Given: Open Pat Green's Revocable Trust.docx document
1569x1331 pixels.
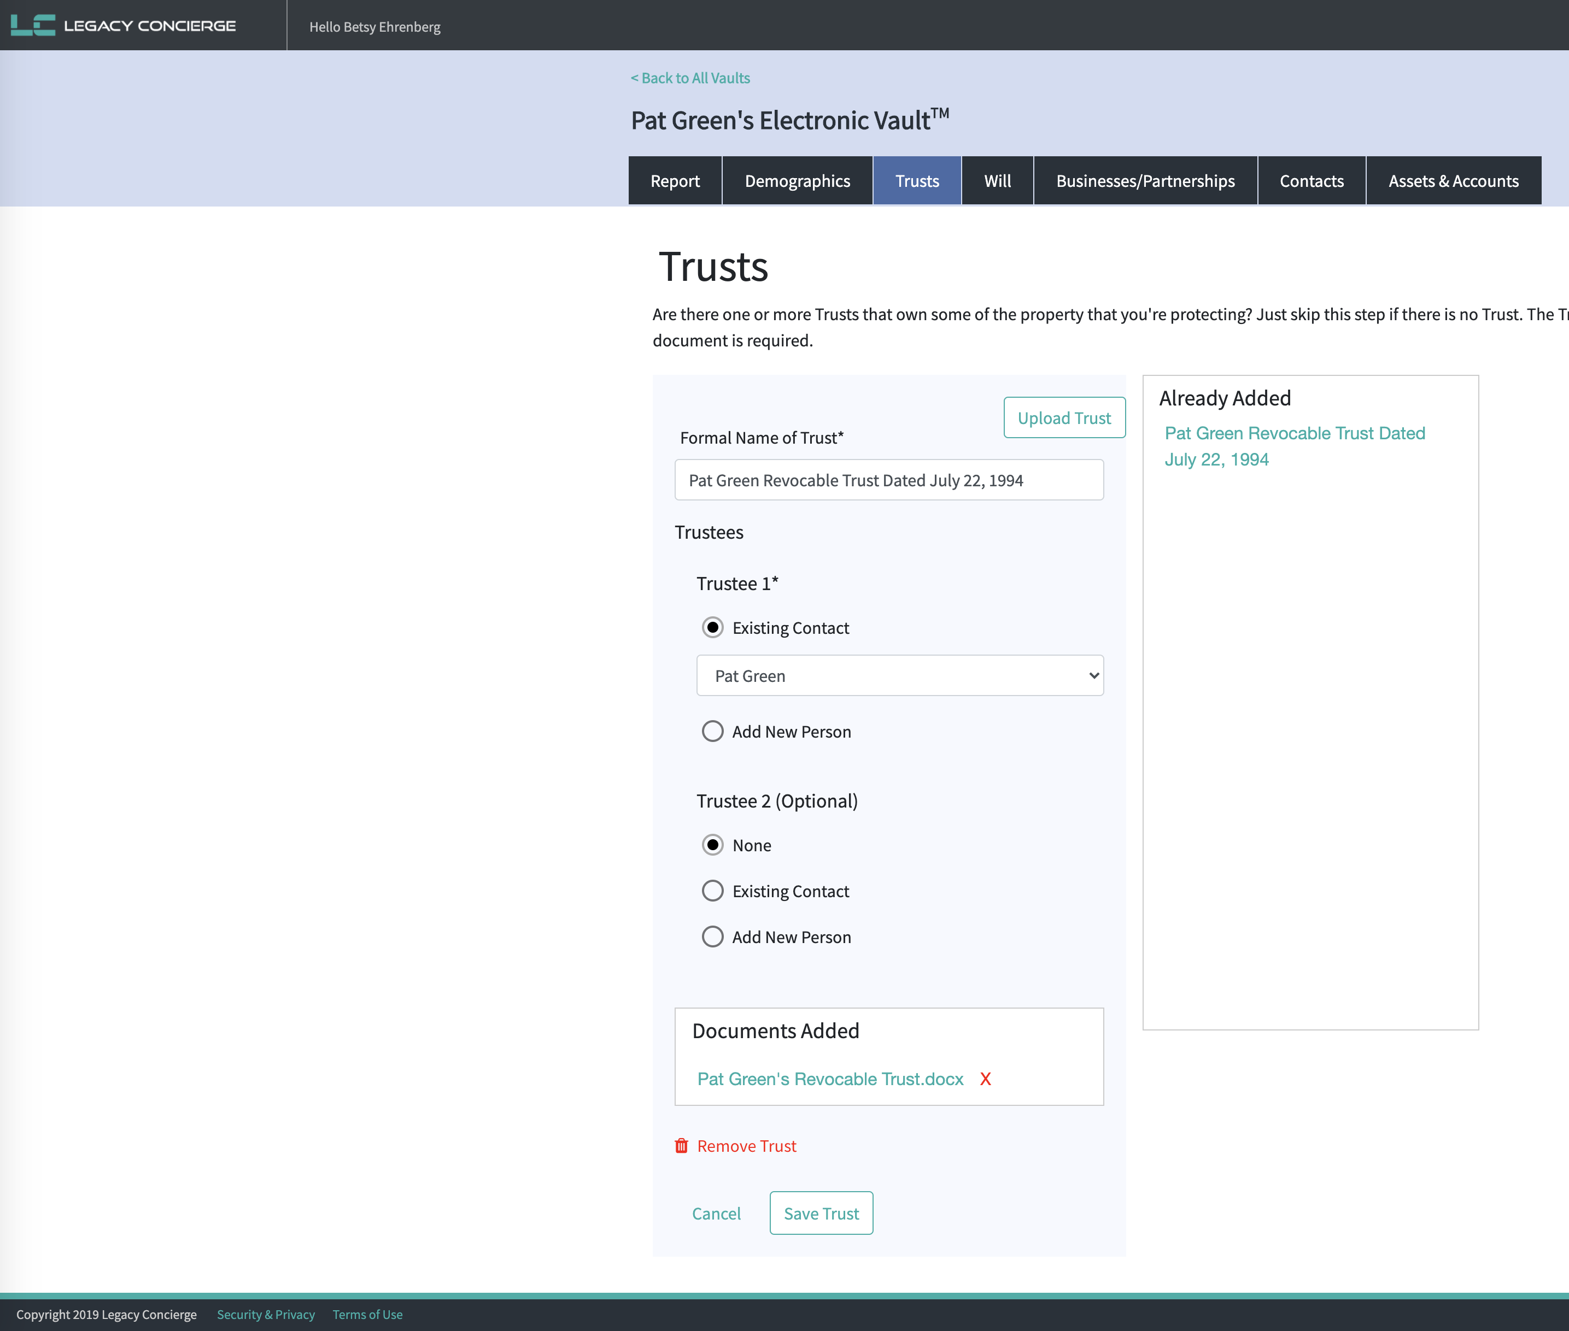Looking at the screenshot, I should (830, 1079).
